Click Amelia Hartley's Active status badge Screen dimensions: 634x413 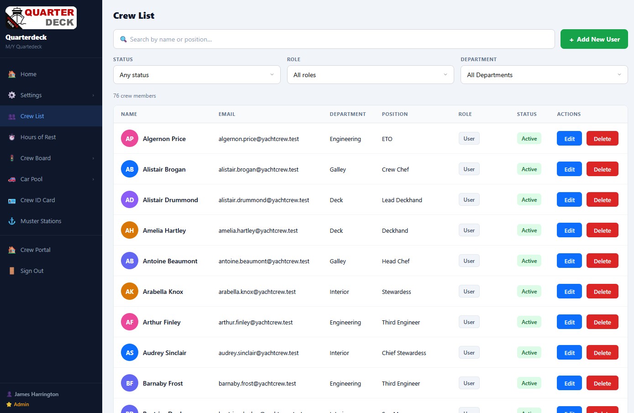(x=529, y=230)
